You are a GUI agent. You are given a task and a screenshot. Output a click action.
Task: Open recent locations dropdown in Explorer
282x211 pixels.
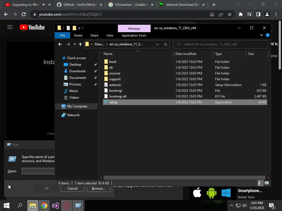click(x=75, y=44)
